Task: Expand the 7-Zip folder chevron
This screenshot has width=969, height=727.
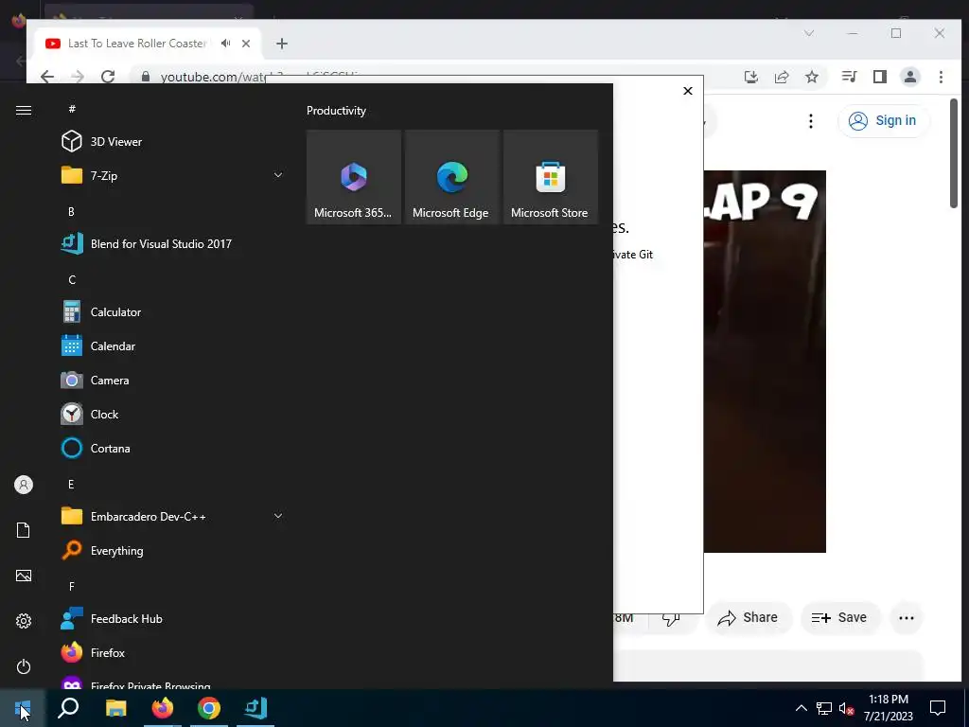Action: point(278,175)
